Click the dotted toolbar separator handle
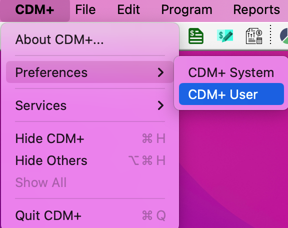The height and width of the screenshot is (228, 288). click(x=270, y=34)
